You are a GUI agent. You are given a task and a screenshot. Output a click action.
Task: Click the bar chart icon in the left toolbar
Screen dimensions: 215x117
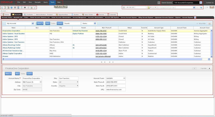(32, 7)
